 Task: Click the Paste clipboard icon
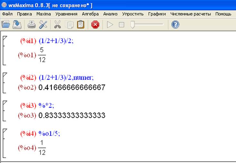(x=81, y=24)
